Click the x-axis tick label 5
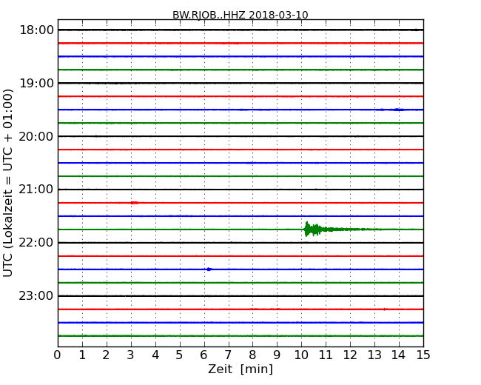 [x=180, y=355]
